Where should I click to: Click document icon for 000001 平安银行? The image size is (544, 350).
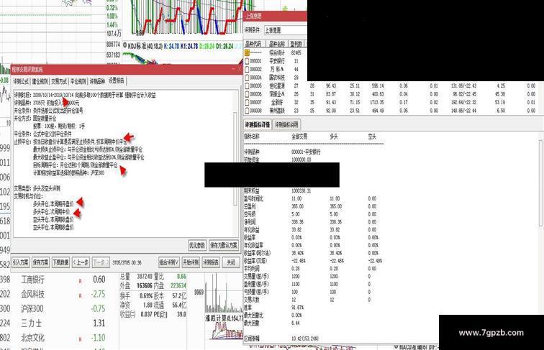tap(247, 61)
